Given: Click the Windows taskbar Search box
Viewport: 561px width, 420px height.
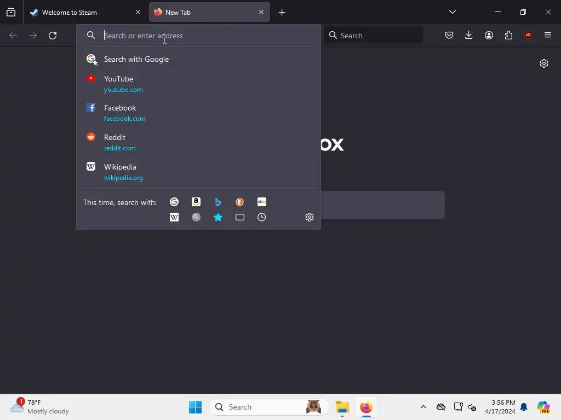Looking at the screenshot, I should (x=269, y=407).
